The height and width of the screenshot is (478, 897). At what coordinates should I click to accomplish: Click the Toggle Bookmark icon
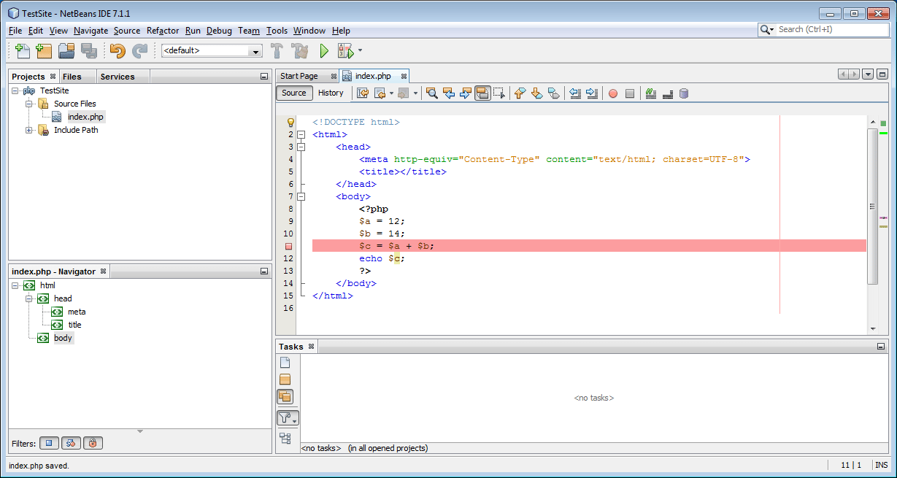553,93
